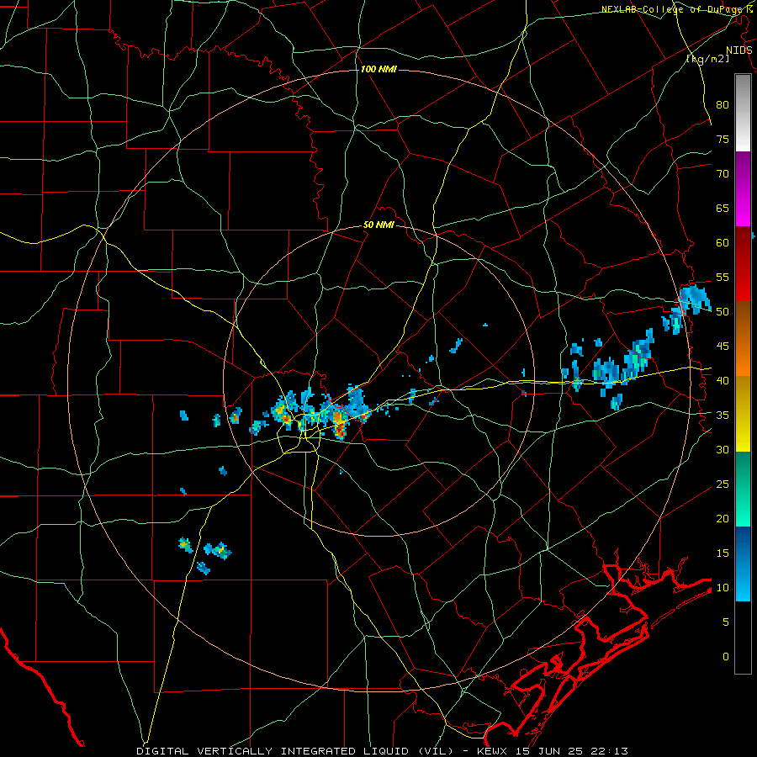Click the "30" value on the color scale
The width and height of the screenshot is (757, 757).
tap(723, 450)
